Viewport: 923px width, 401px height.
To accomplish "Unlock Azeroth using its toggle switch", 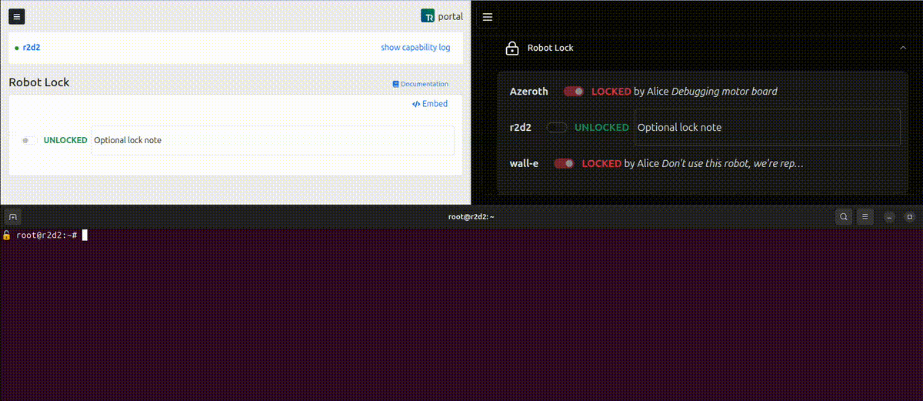I will pos(573,92).
